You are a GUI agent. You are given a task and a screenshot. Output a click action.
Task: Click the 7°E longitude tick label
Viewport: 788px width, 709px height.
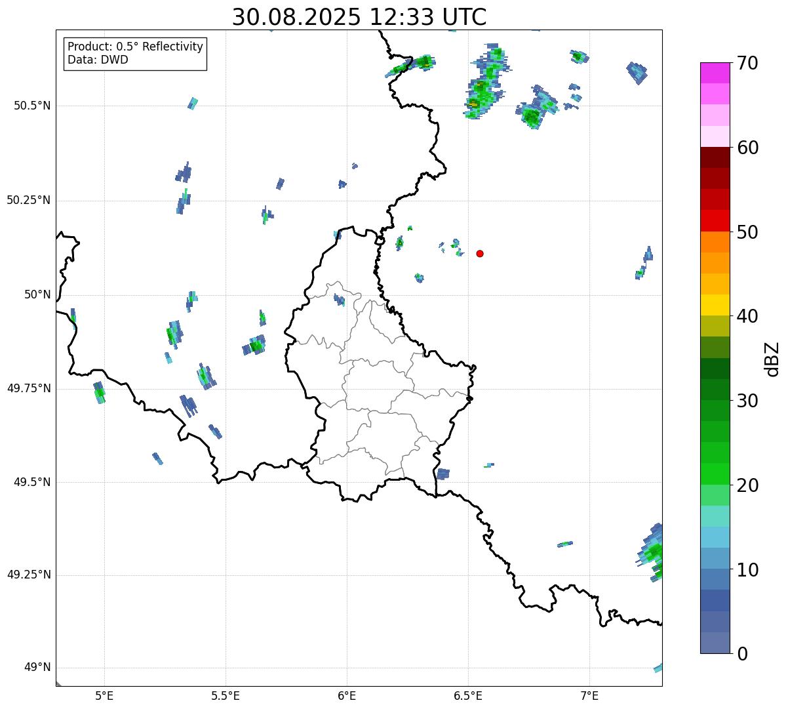(x=589, y=695)
